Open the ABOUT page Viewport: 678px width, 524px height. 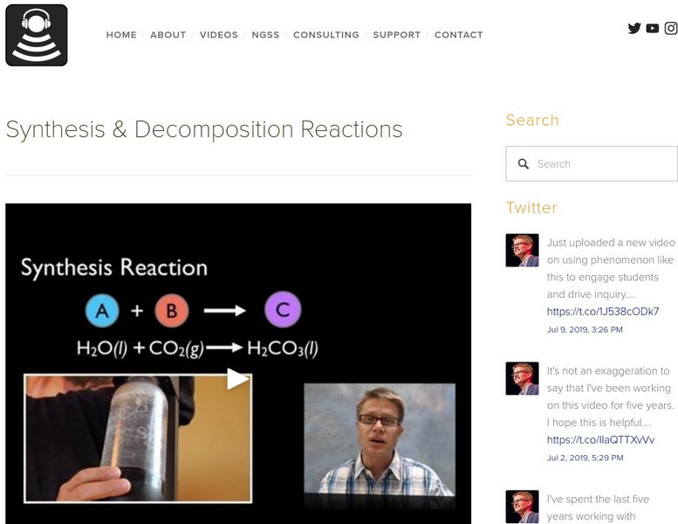tap(168, 35)
